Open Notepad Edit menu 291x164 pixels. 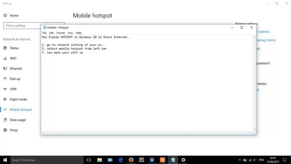pos(51,33)
